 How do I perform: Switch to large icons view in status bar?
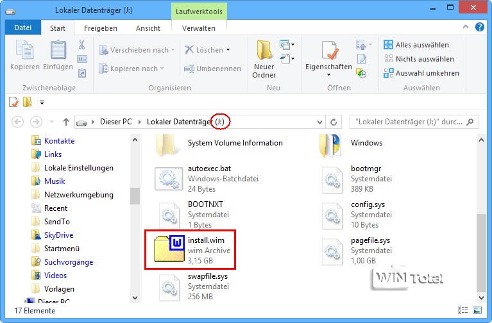tap(477, 310)
